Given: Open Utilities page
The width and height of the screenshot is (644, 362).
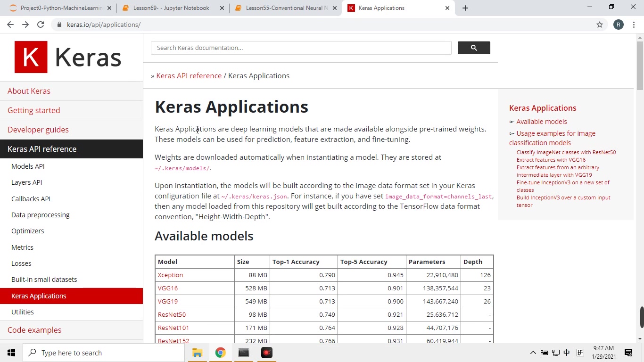Looking at the screenshot, I should point(22,312).
